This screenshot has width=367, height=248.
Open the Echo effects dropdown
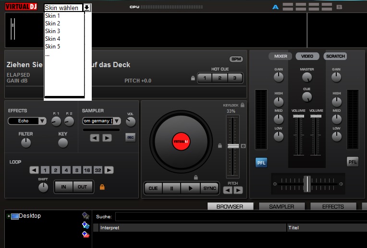pos(27,121)
